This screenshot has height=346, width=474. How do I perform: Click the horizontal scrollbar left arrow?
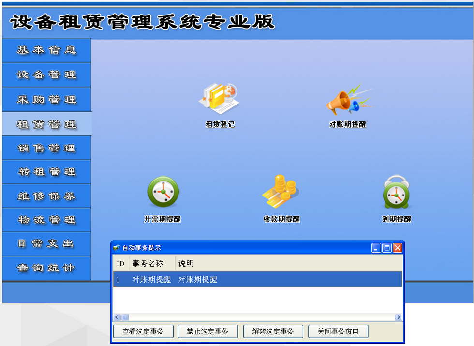click(117, 317)
